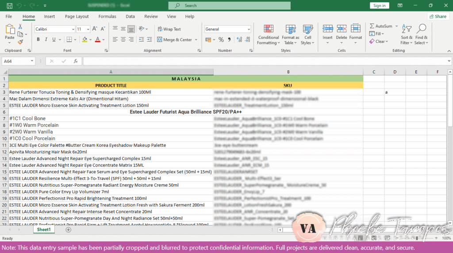Switch to the Review tab
Screen dimensions: 453x253
(151, 16)
